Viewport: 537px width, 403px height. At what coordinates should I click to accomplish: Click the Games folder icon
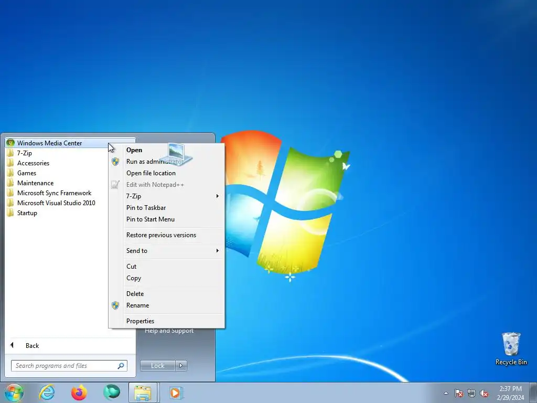[x=10, y=173]
